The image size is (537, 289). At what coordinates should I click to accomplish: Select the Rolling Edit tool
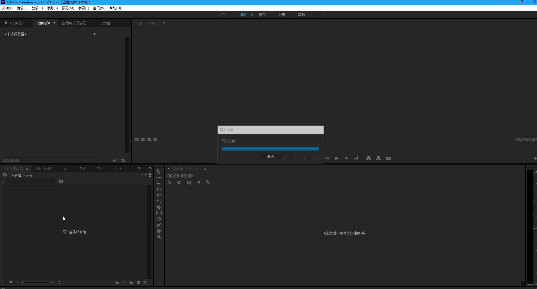coord(159,195)
